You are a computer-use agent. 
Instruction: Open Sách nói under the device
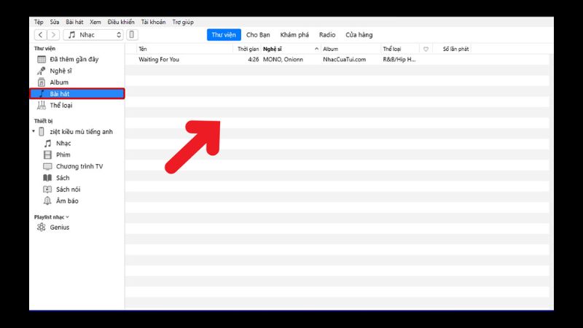68,190
